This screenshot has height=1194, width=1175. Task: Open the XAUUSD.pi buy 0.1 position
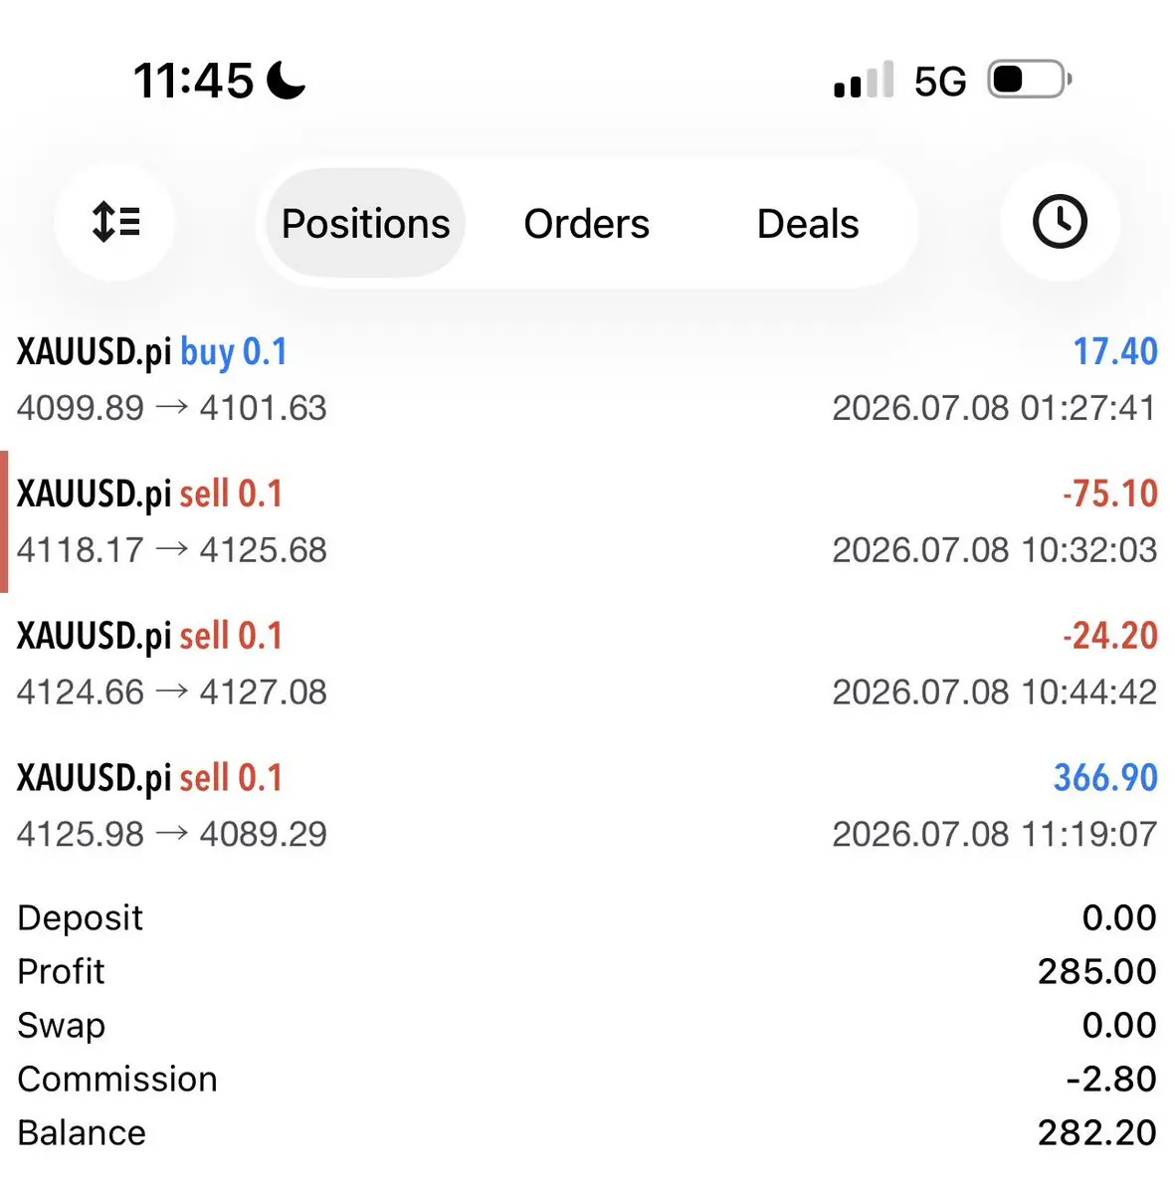(x=587, y=379)
